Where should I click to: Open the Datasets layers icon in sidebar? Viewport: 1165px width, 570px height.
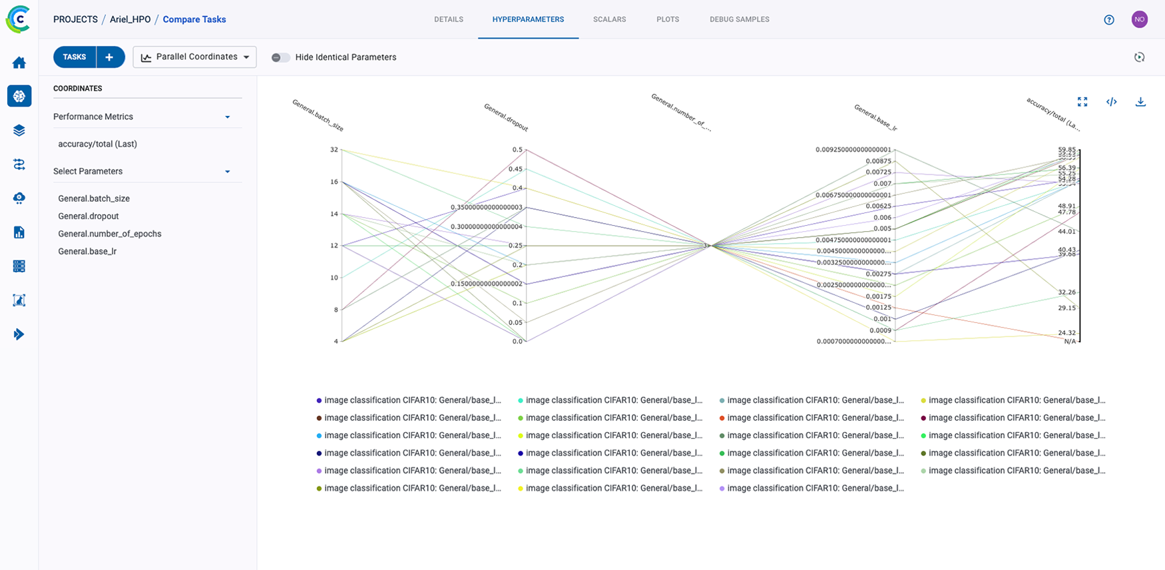(x=19, y=131)
